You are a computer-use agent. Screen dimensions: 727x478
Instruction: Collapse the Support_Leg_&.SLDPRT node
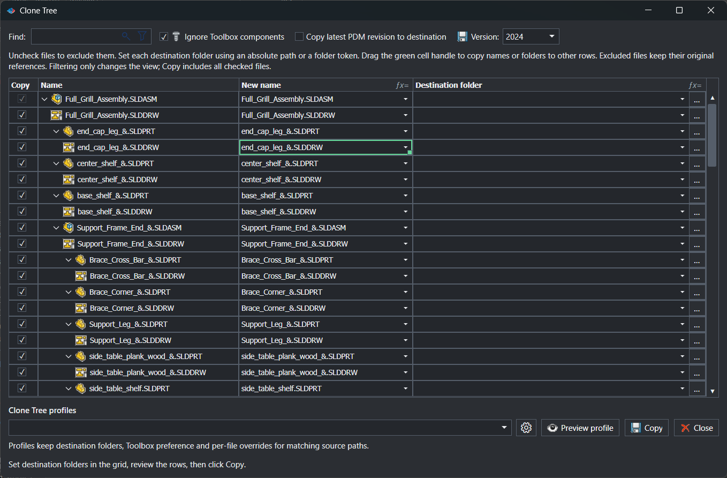point(69,324)
